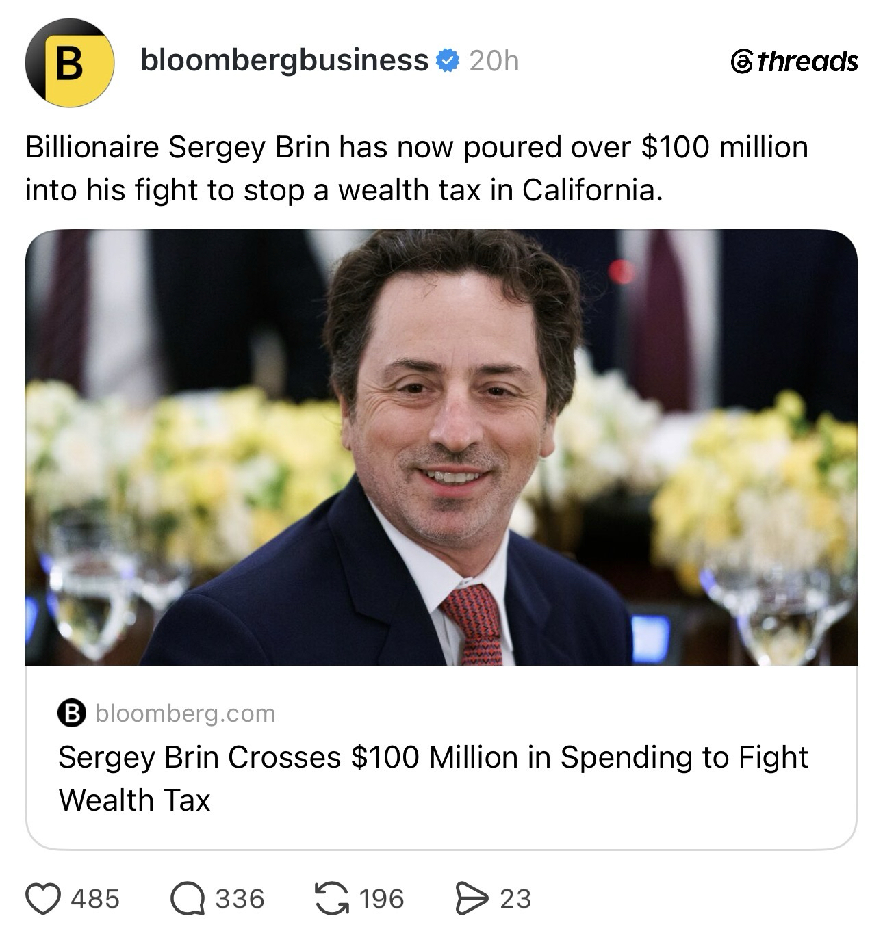This screenshot has height=929, width=883.
Task: View the 336 replies count
Action: 240,898
